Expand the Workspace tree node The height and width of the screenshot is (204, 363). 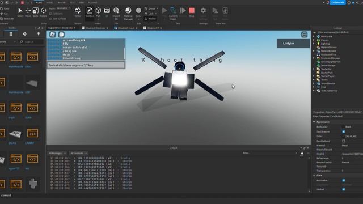click(x=314, y=36)
